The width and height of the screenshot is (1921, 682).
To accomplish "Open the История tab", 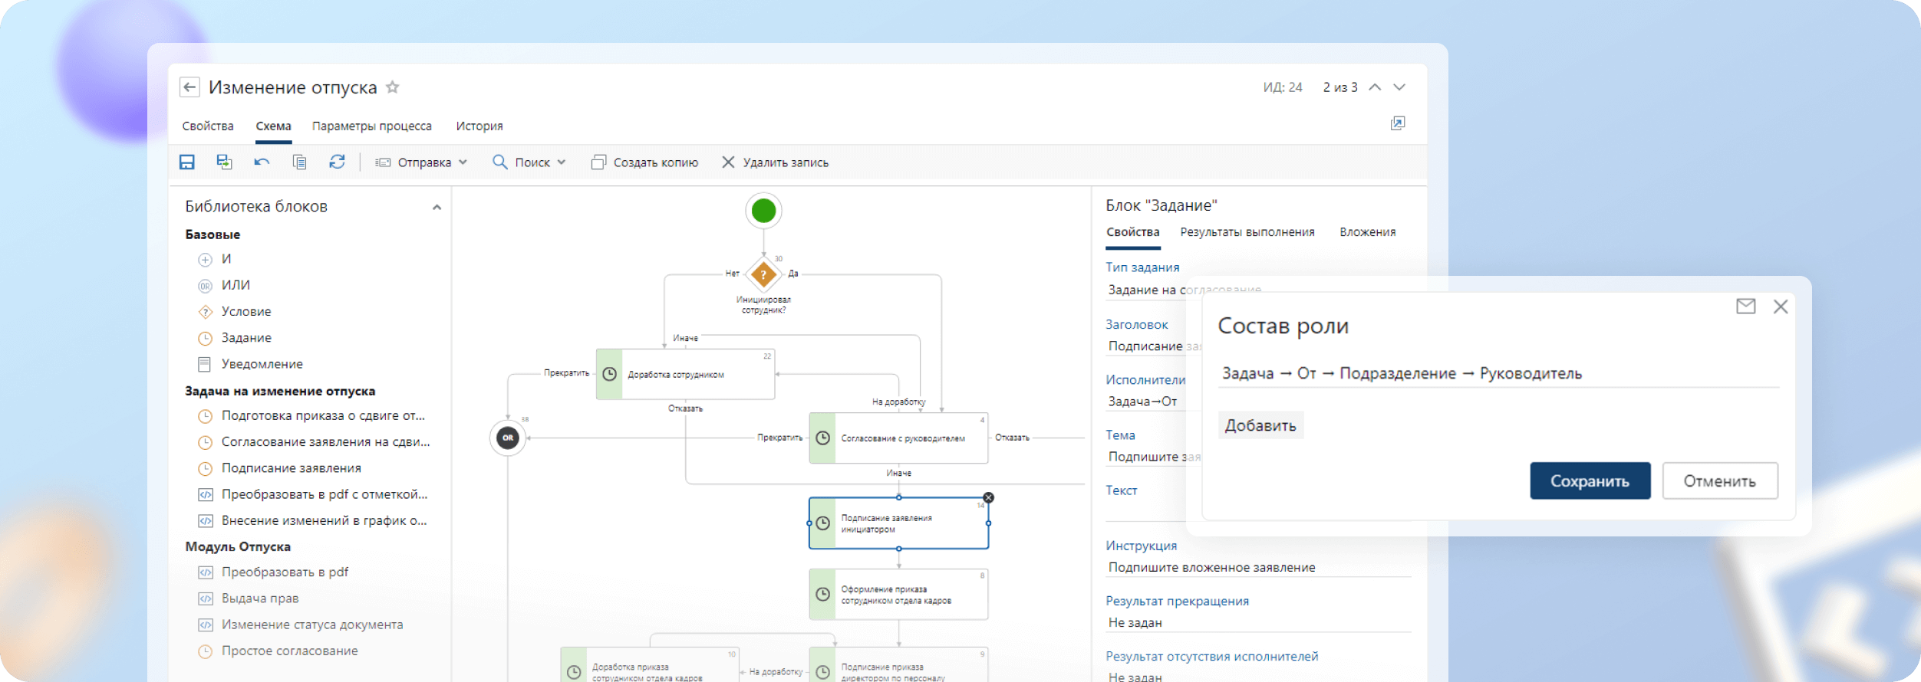I will (x=479, y=126).
